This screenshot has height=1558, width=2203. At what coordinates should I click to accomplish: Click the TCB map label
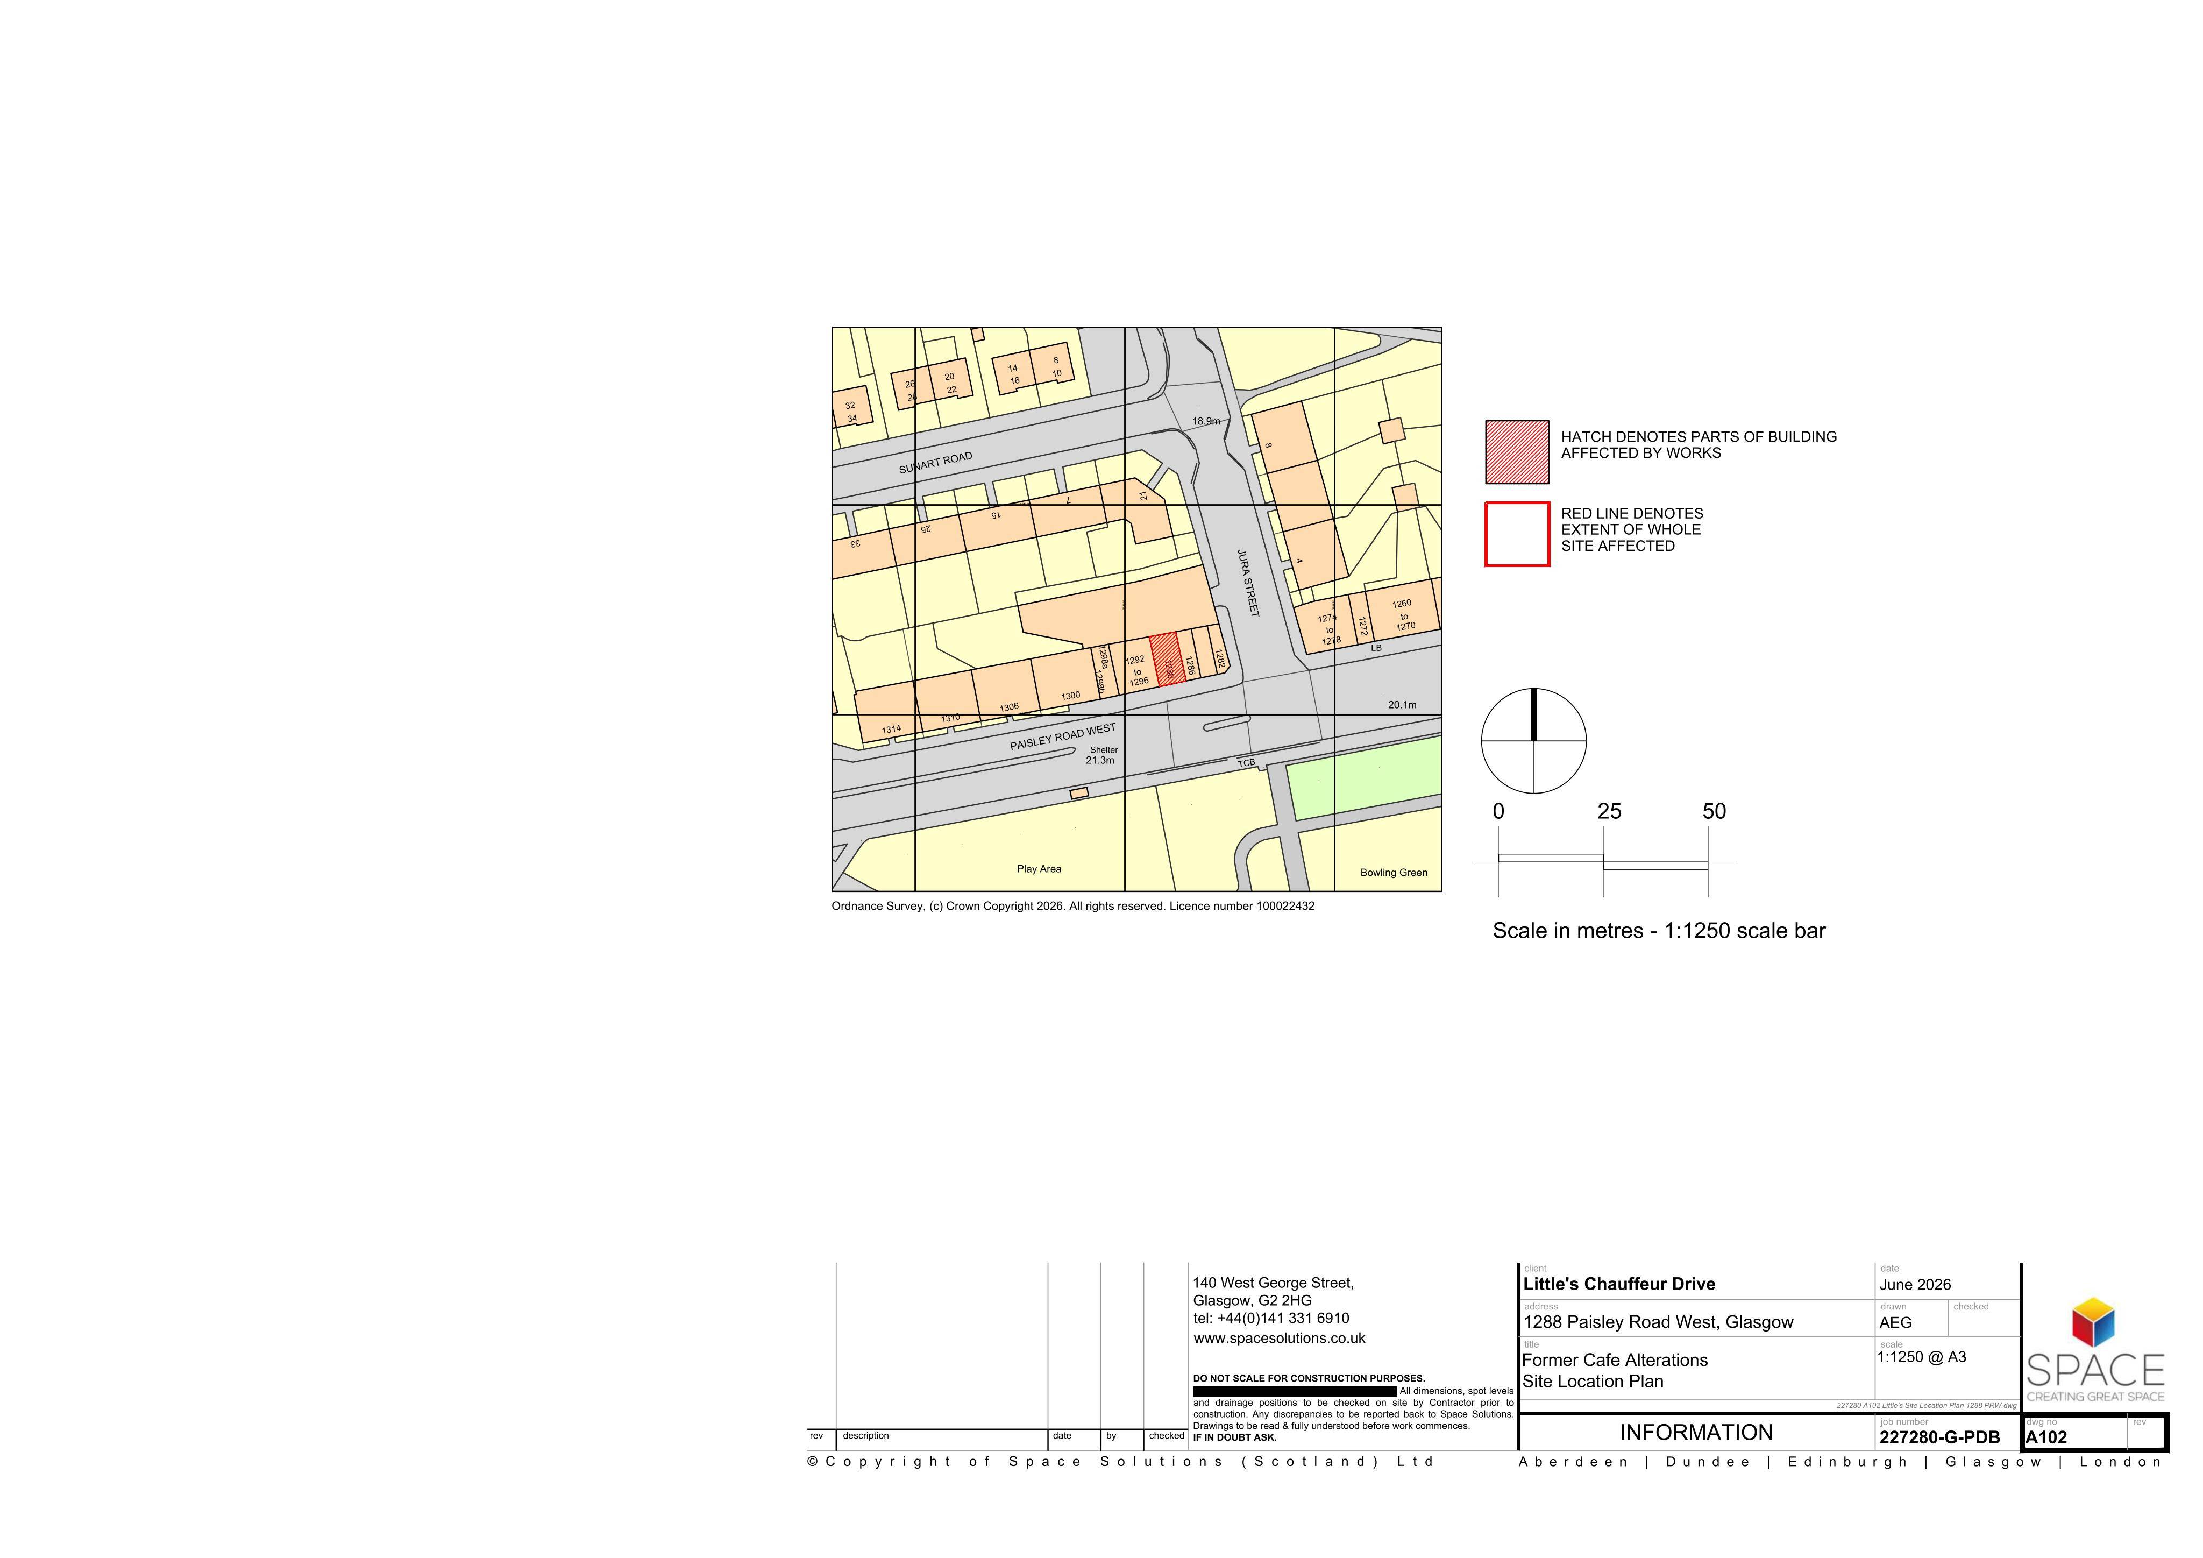pyautogui.click(x=1246, y=763)
